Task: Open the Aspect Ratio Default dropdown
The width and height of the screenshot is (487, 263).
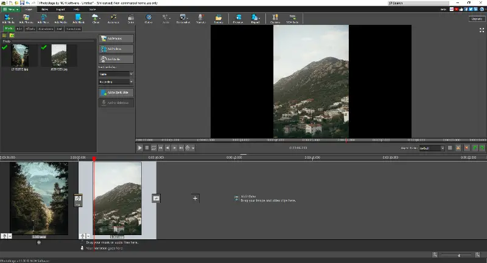Action: [432, 148]
